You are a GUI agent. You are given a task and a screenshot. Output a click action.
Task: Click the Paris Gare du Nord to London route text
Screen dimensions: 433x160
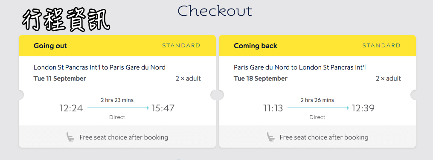(299, 67)
